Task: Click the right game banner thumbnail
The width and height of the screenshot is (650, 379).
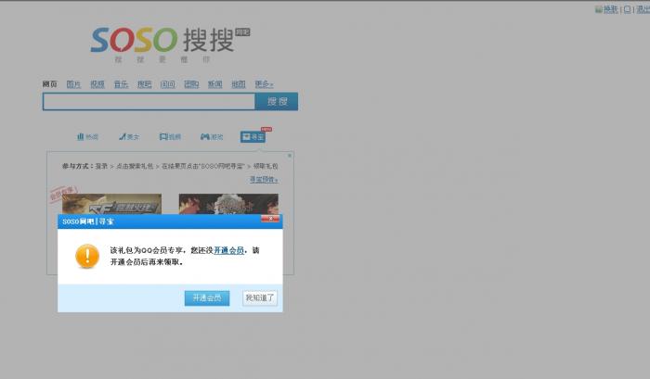Action: pyautogui.click(x=228, y=204)
